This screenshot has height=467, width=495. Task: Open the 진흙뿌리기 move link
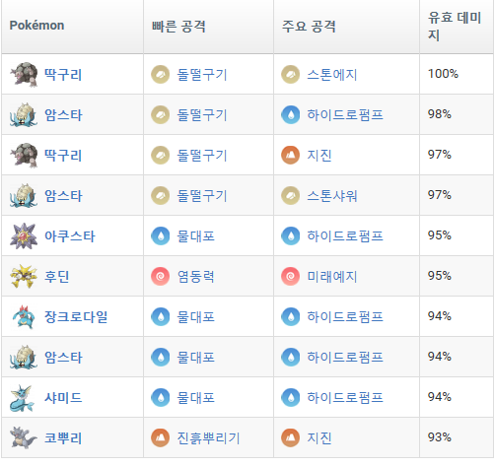tap(208, 438)
